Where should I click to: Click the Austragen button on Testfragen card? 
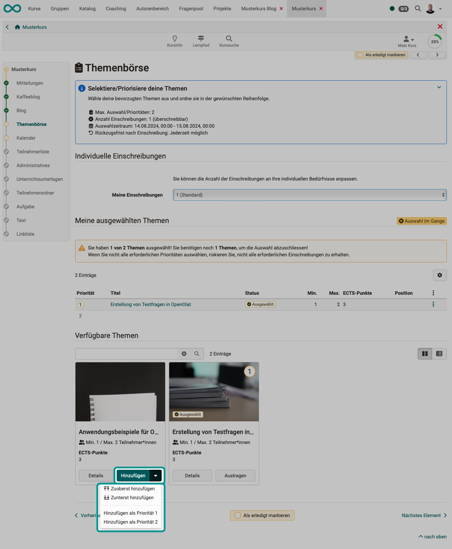235,476
